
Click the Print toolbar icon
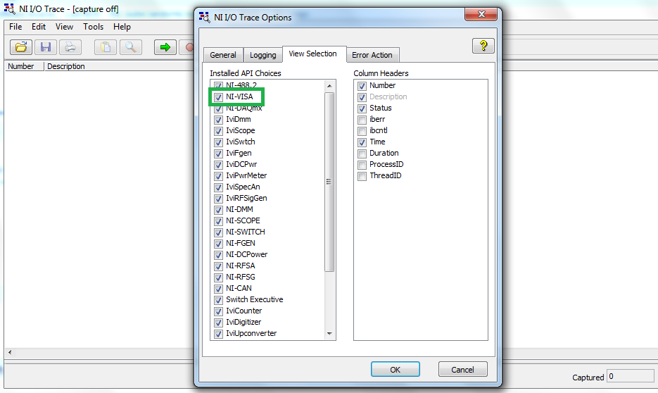pyautogui.click(x=70, y=47)
